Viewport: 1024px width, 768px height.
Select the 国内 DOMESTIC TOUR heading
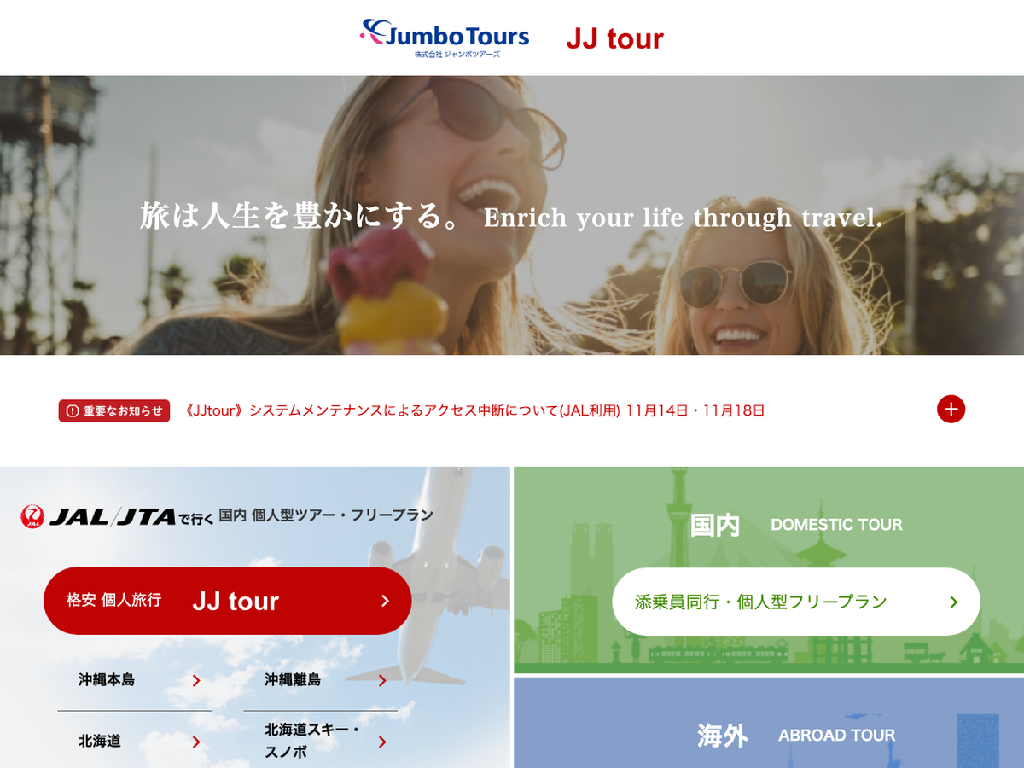(795, 525)
